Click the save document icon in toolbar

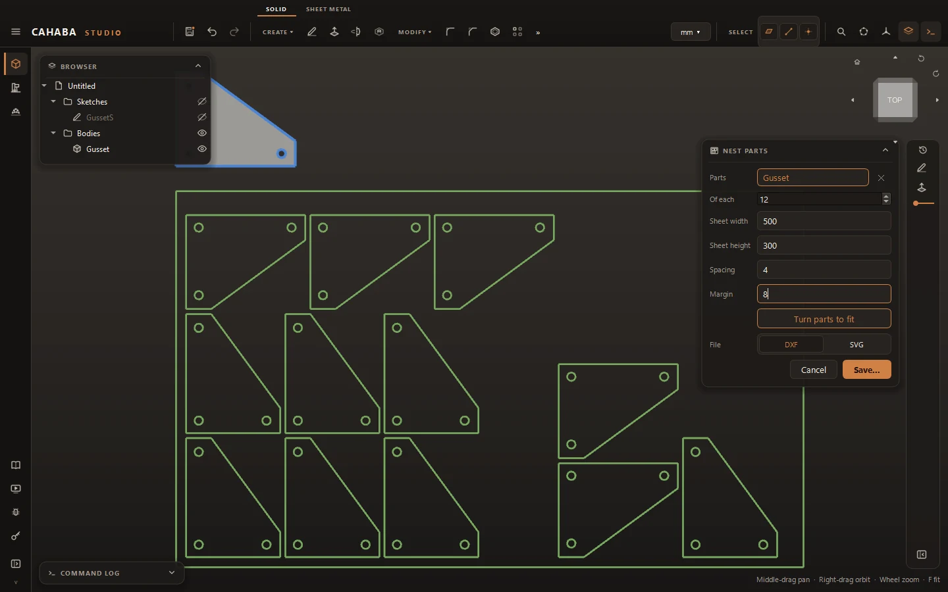[190, 32]
